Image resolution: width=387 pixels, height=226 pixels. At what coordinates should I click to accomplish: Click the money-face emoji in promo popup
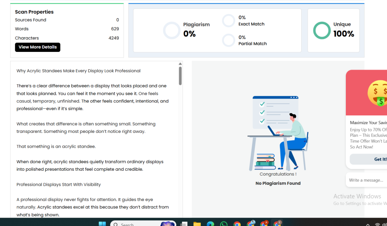click(378, 94)
